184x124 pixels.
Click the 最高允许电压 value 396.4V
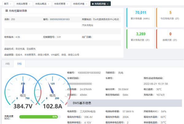point(88,117)
